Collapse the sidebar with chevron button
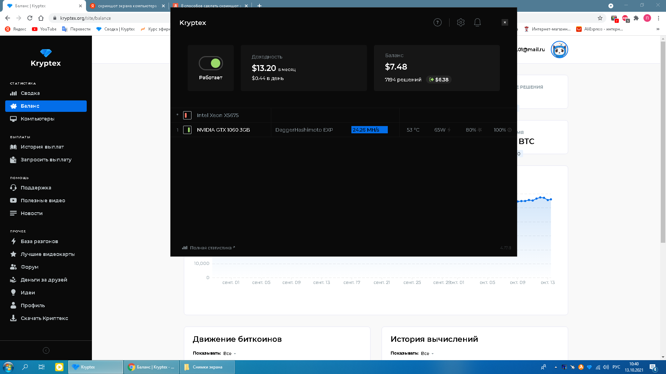 (x=46, y=350)
